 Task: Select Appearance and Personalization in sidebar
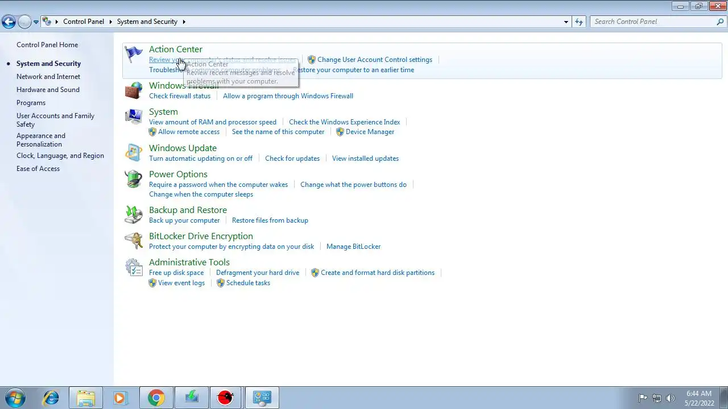click(x=41, y=140)
